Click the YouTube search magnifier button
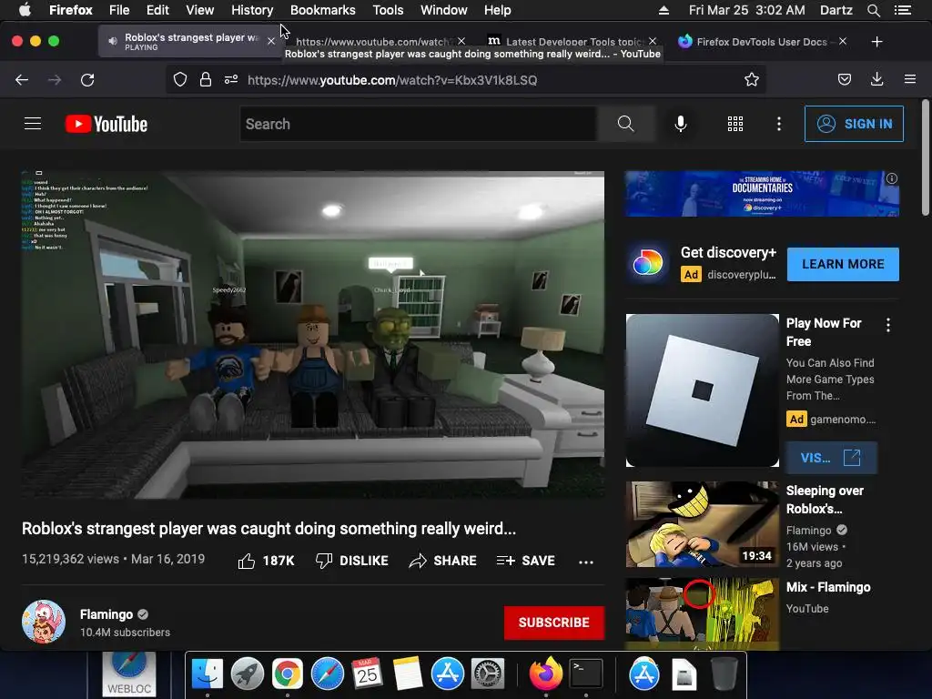932x699 pixels. click(x=625, y=124)
